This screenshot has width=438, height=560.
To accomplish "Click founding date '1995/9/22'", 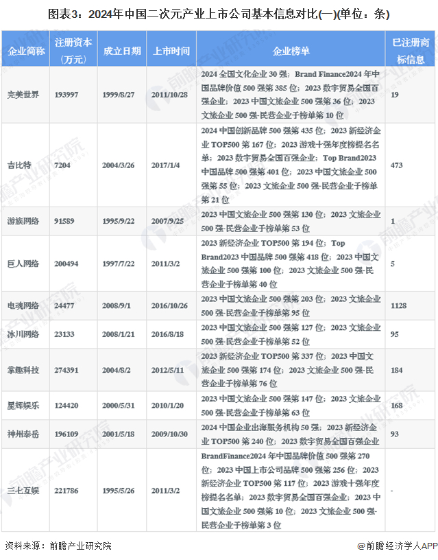I will click(x=119, y=221).
